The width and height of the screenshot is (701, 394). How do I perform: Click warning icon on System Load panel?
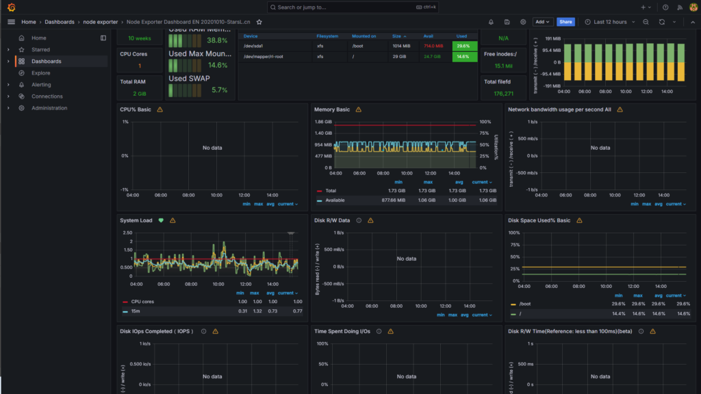click(173, 220)
